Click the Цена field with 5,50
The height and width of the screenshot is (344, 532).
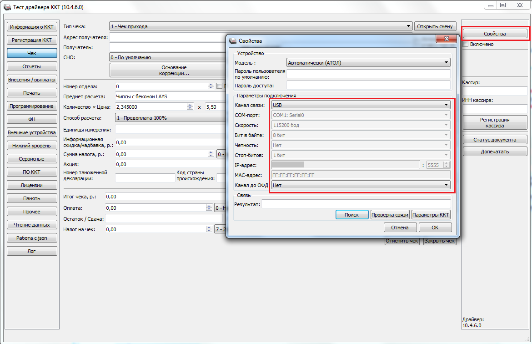tap(216, 106)
